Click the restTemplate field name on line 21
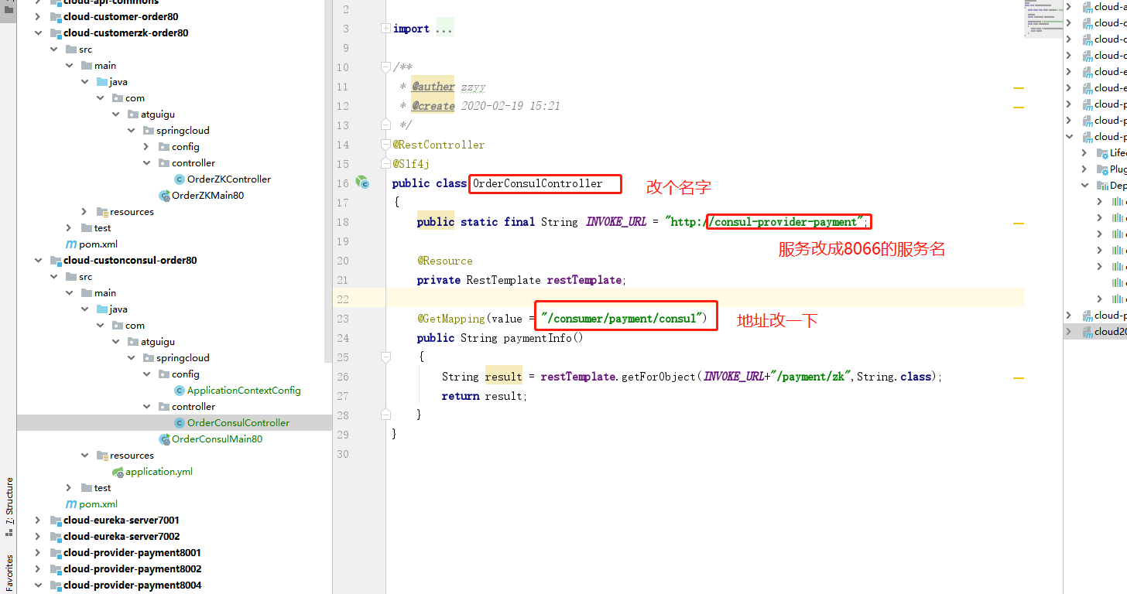 (x=584, y=280)
